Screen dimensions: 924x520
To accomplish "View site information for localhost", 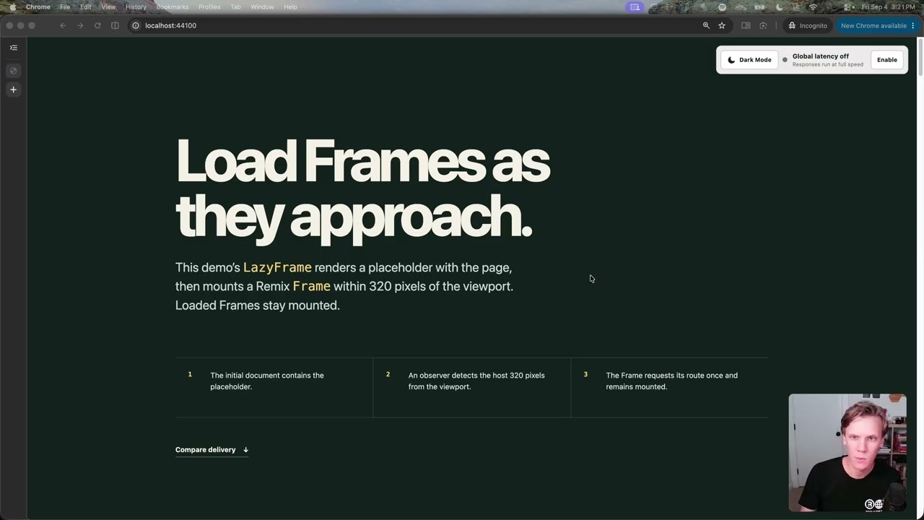I will pyautogui.click(x=135, y=25).
